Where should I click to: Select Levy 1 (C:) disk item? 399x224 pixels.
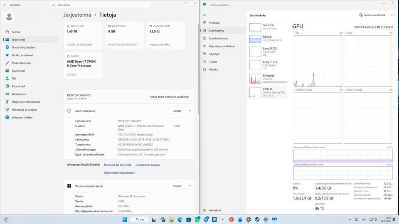[268, 65]
